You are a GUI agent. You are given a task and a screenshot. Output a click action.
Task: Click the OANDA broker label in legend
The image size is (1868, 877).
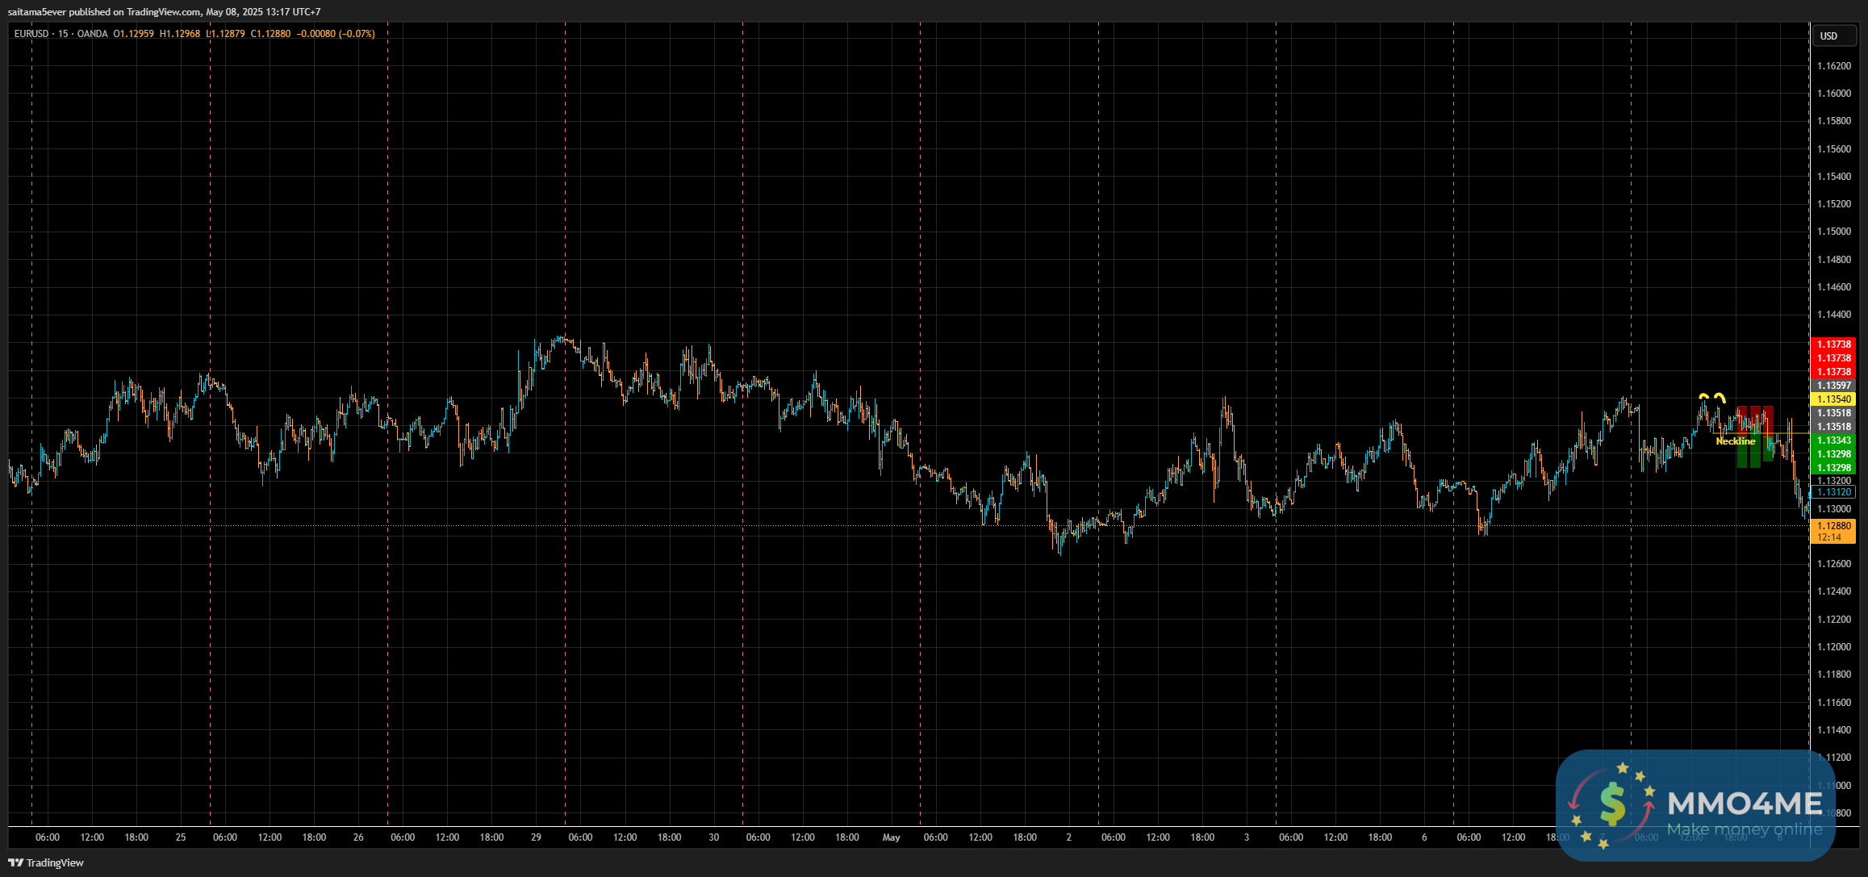coord(92,34)
